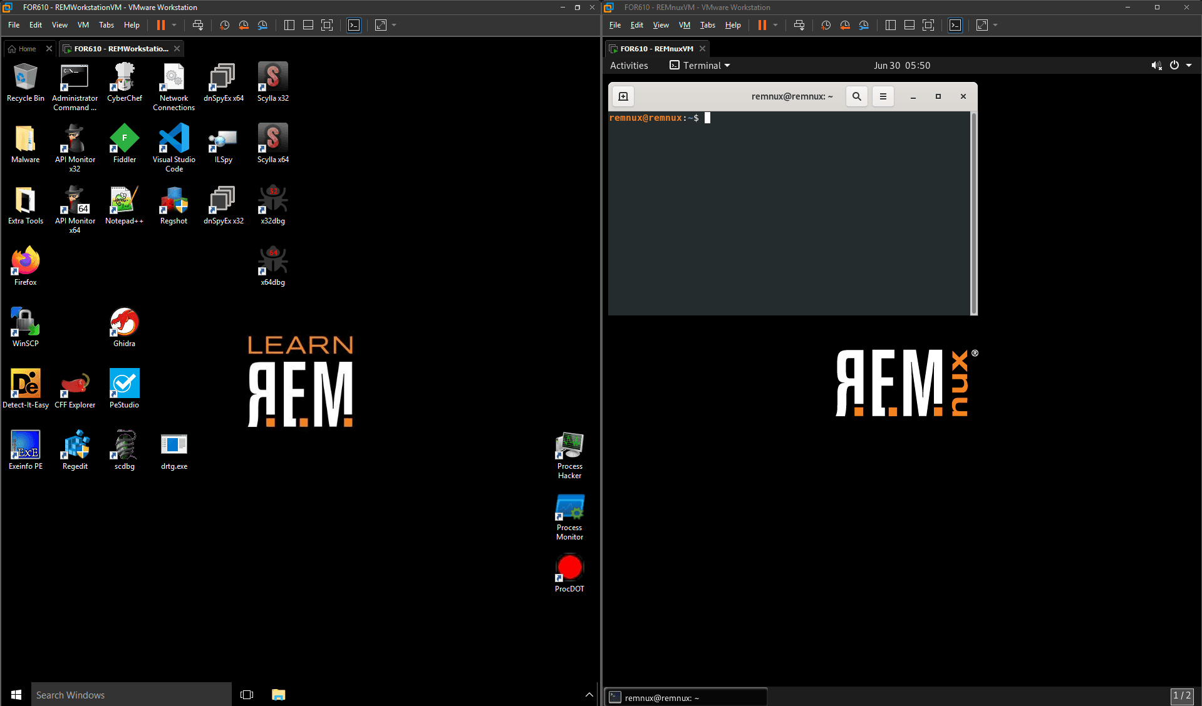
Task: Send Ctrl+Alt+Del using the VMware toolbar icon
Action: 198,25
